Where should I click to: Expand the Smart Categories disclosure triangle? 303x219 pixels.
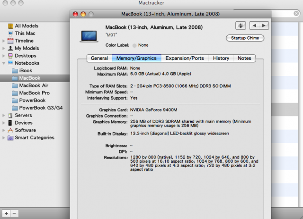(3, 138)
